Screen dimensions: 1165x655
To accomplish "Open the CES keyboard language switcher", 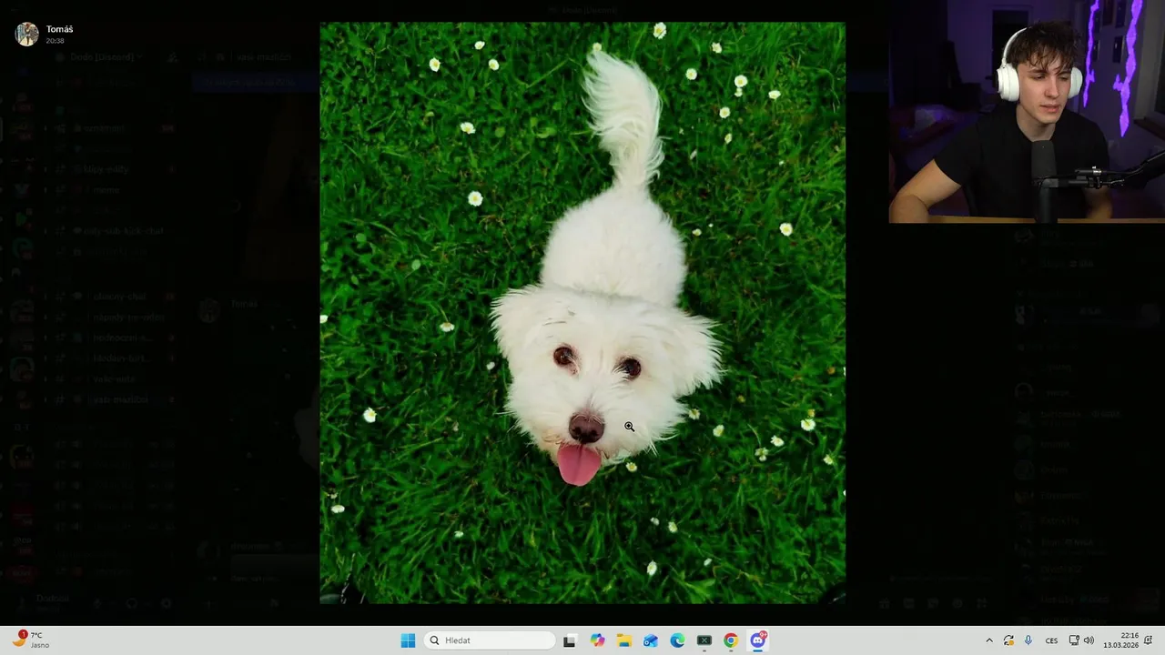I will coord(1051,640).
